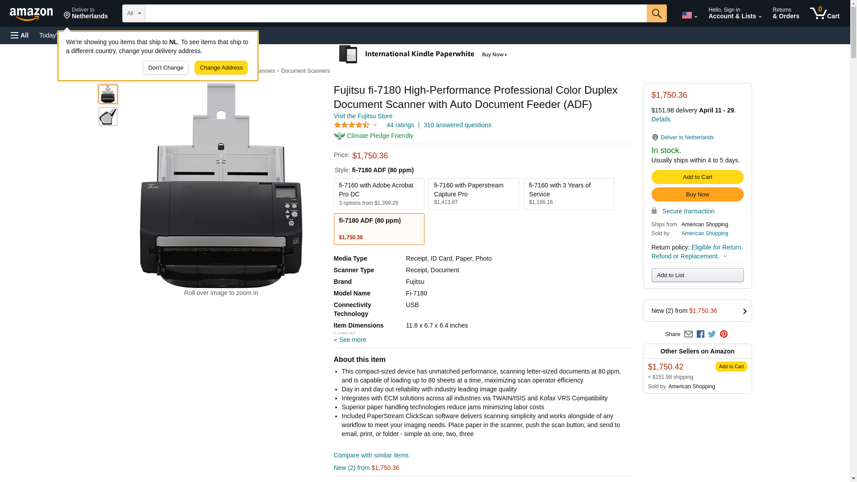Open Compare with similar items link
The width and height of the screenshot is (857, 482).
(371, 455)
